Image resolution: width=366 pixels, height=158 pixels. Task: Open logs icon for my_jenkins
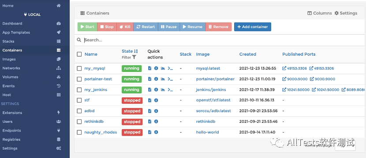coord(150,90)
